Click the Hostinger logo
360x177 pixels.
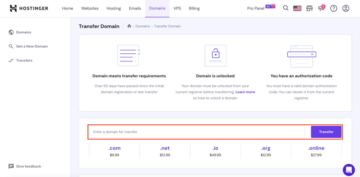click(x=29, y=8)
